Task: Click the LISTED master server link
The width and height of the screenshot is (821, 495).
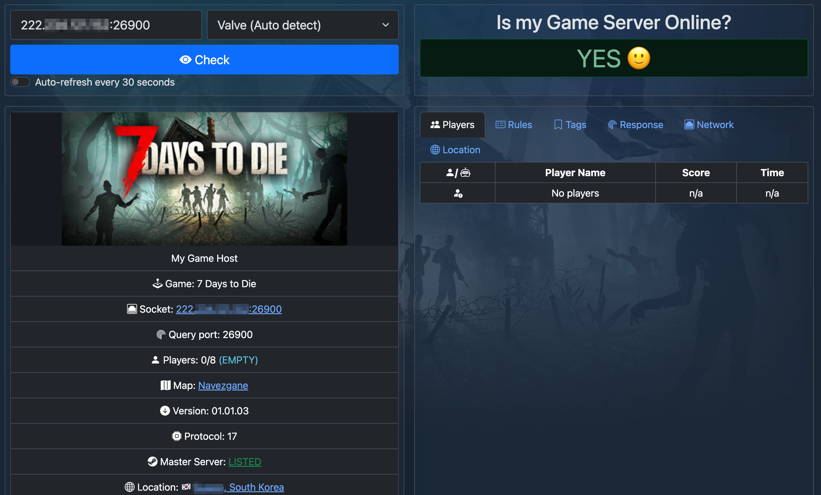Action: 245,462
